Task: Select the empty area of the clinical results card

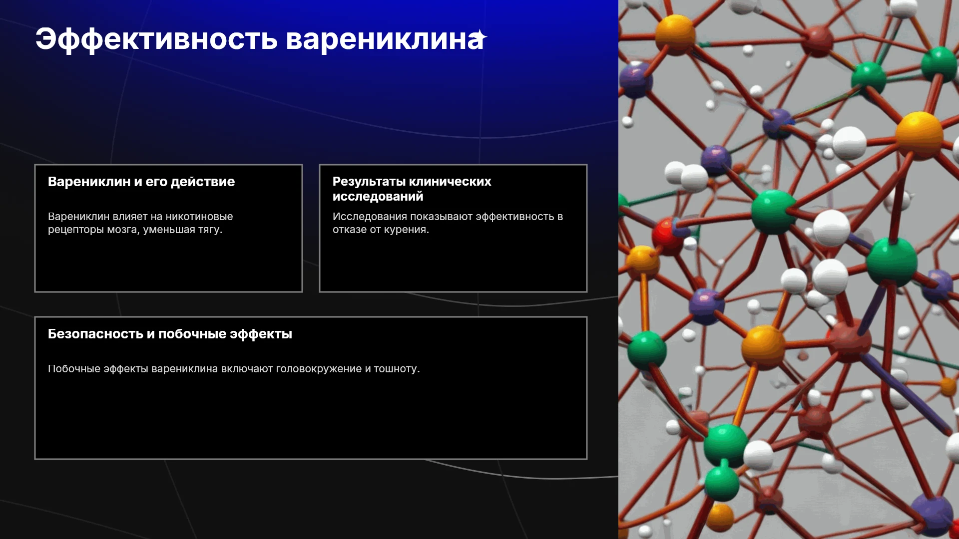Action: (453, 264)
